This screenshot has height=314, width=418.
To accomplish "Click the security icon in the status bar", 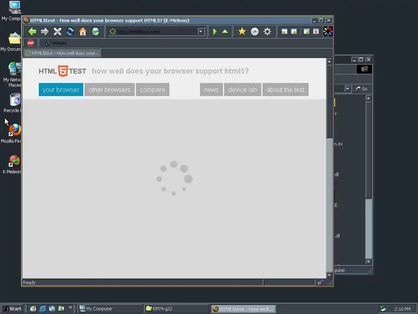I will pyautogui.click(x=320, y=283).
